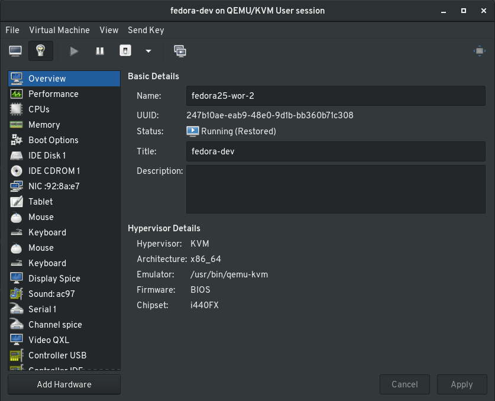Click the x86_64 architecture value

coord(206,259)
